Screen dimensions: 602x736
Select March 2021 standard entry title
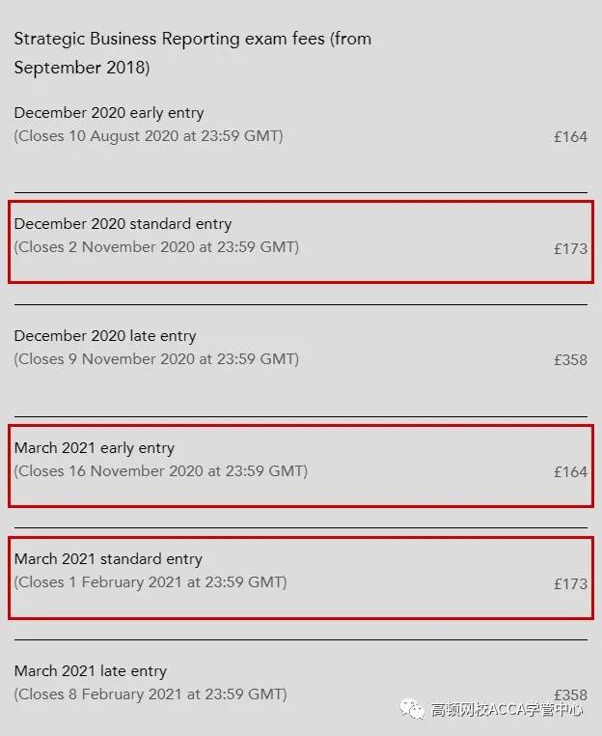point(108,559)
